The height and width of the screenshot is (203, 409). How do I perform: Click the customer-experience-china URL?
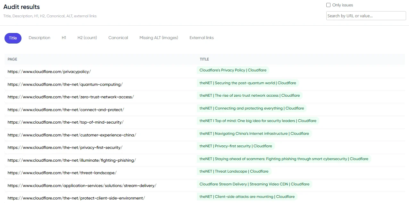[72, 135]
